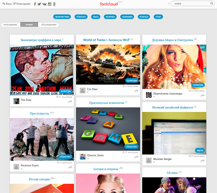
Task: Click author name Пак Баяр
Action: pyautogui.click(x=26, y=100)
